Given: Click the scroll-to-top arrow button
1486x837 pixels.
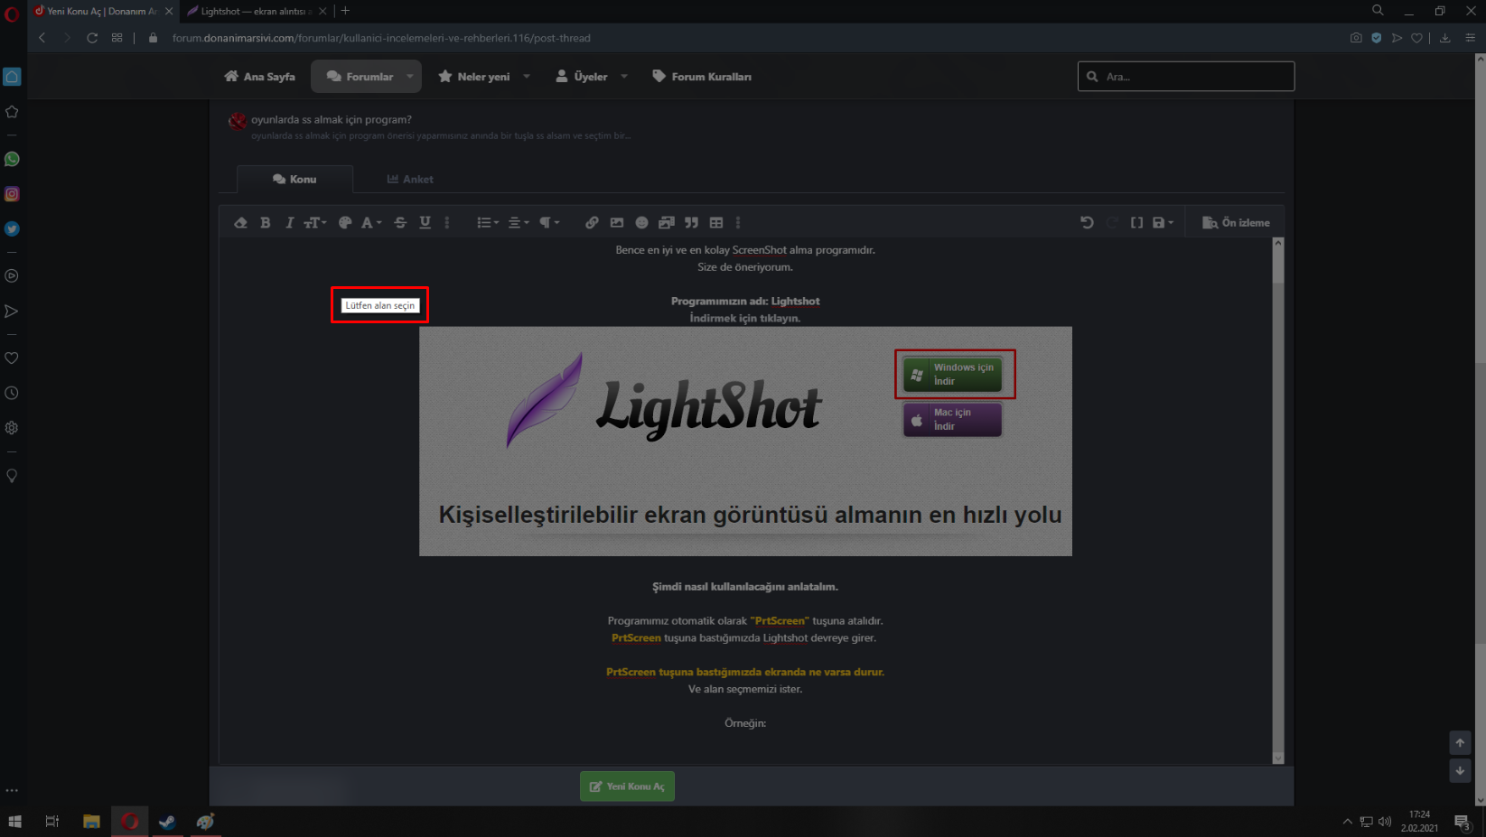Looking at the screenshot, I should click(x=1460, y=743).
